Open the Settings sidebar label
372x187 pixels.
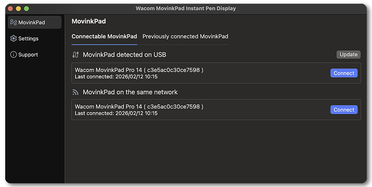(x=28, y=39)
